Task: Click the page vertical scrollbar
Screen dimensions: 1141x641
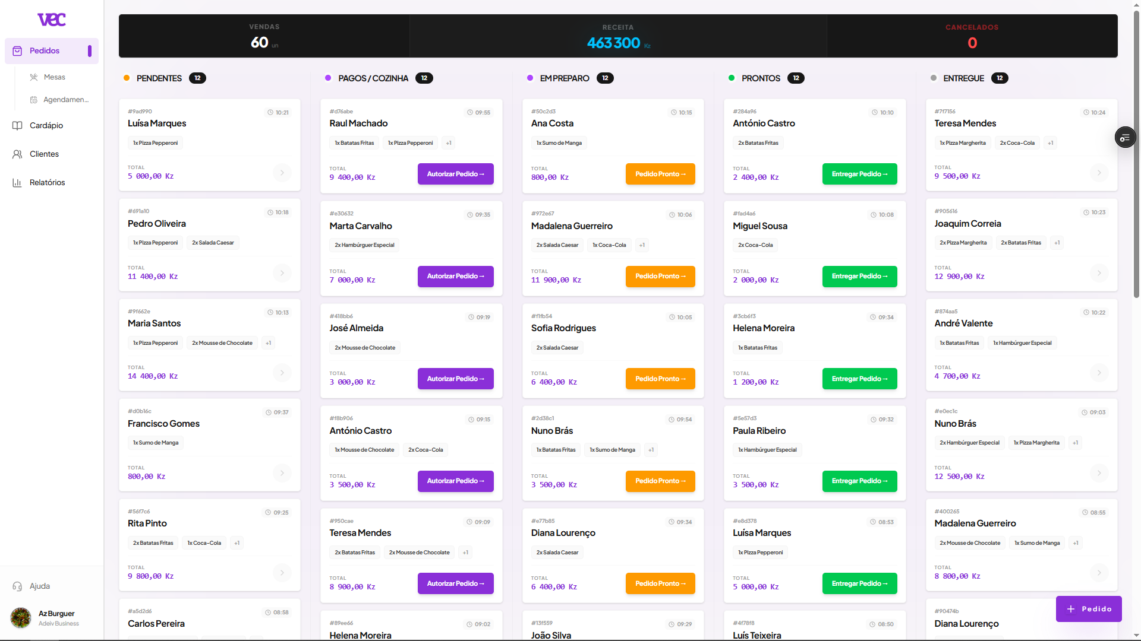Action: pos(1137,154)
